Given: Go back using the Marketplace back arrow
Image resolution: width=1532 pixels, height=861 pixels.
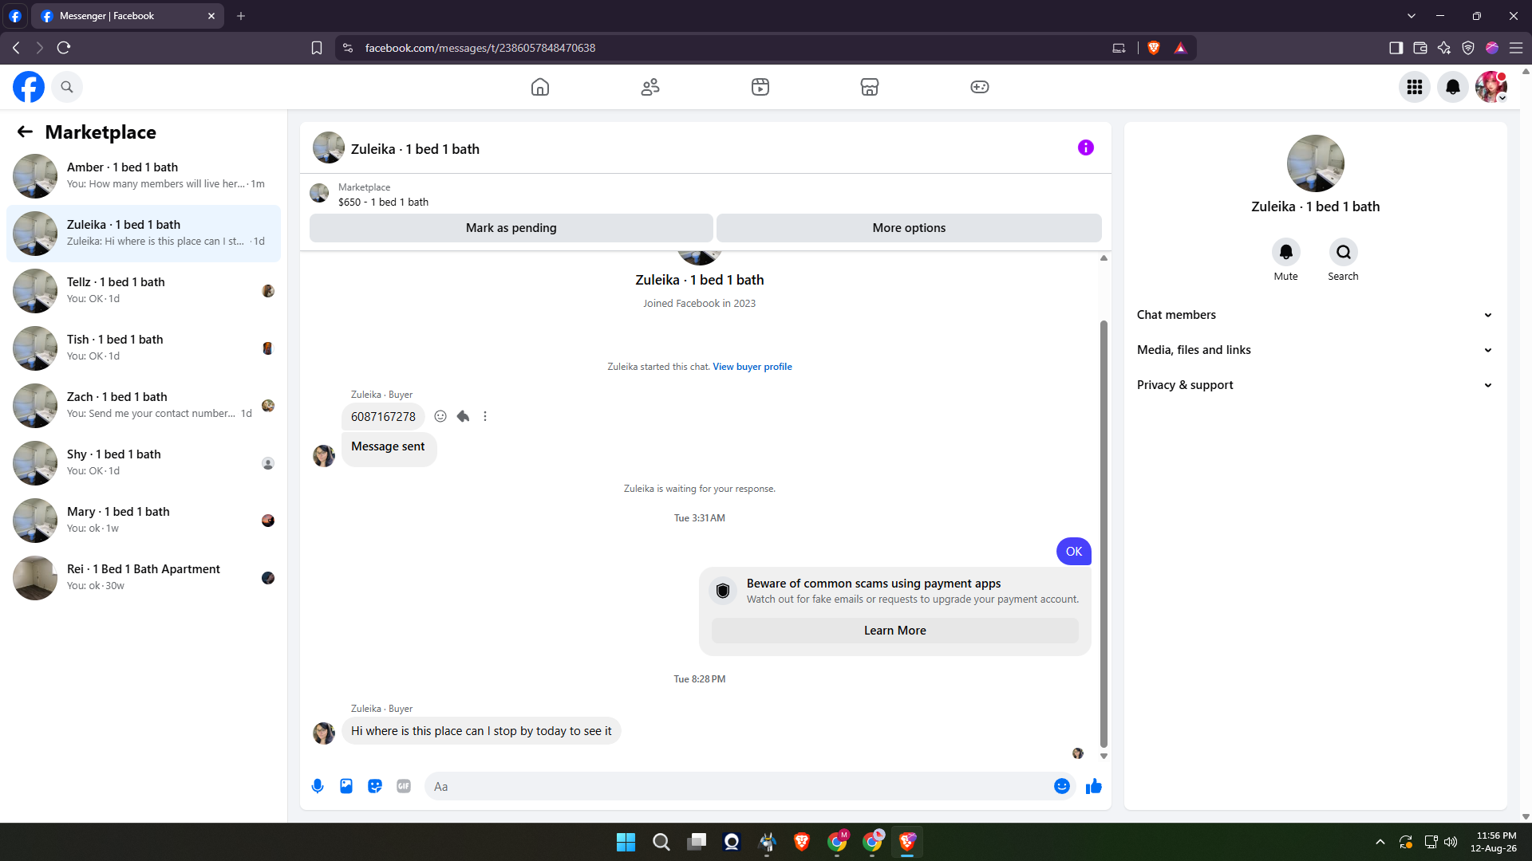Looking at the screenshot, I should tap(26, 132).
